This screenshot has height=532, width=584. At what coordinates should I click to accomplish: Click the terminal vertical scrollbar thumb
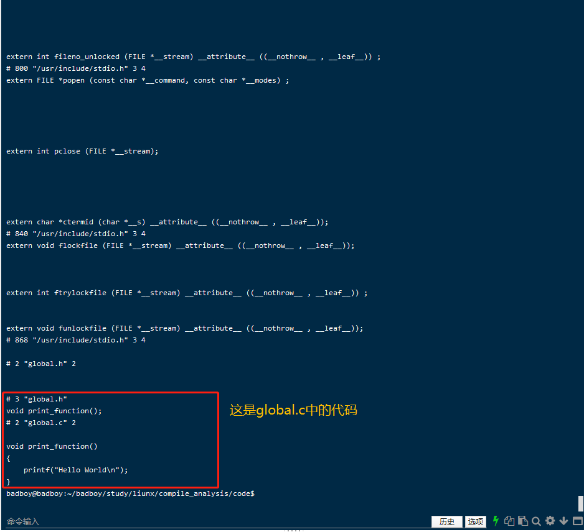[x=581, y=503]
